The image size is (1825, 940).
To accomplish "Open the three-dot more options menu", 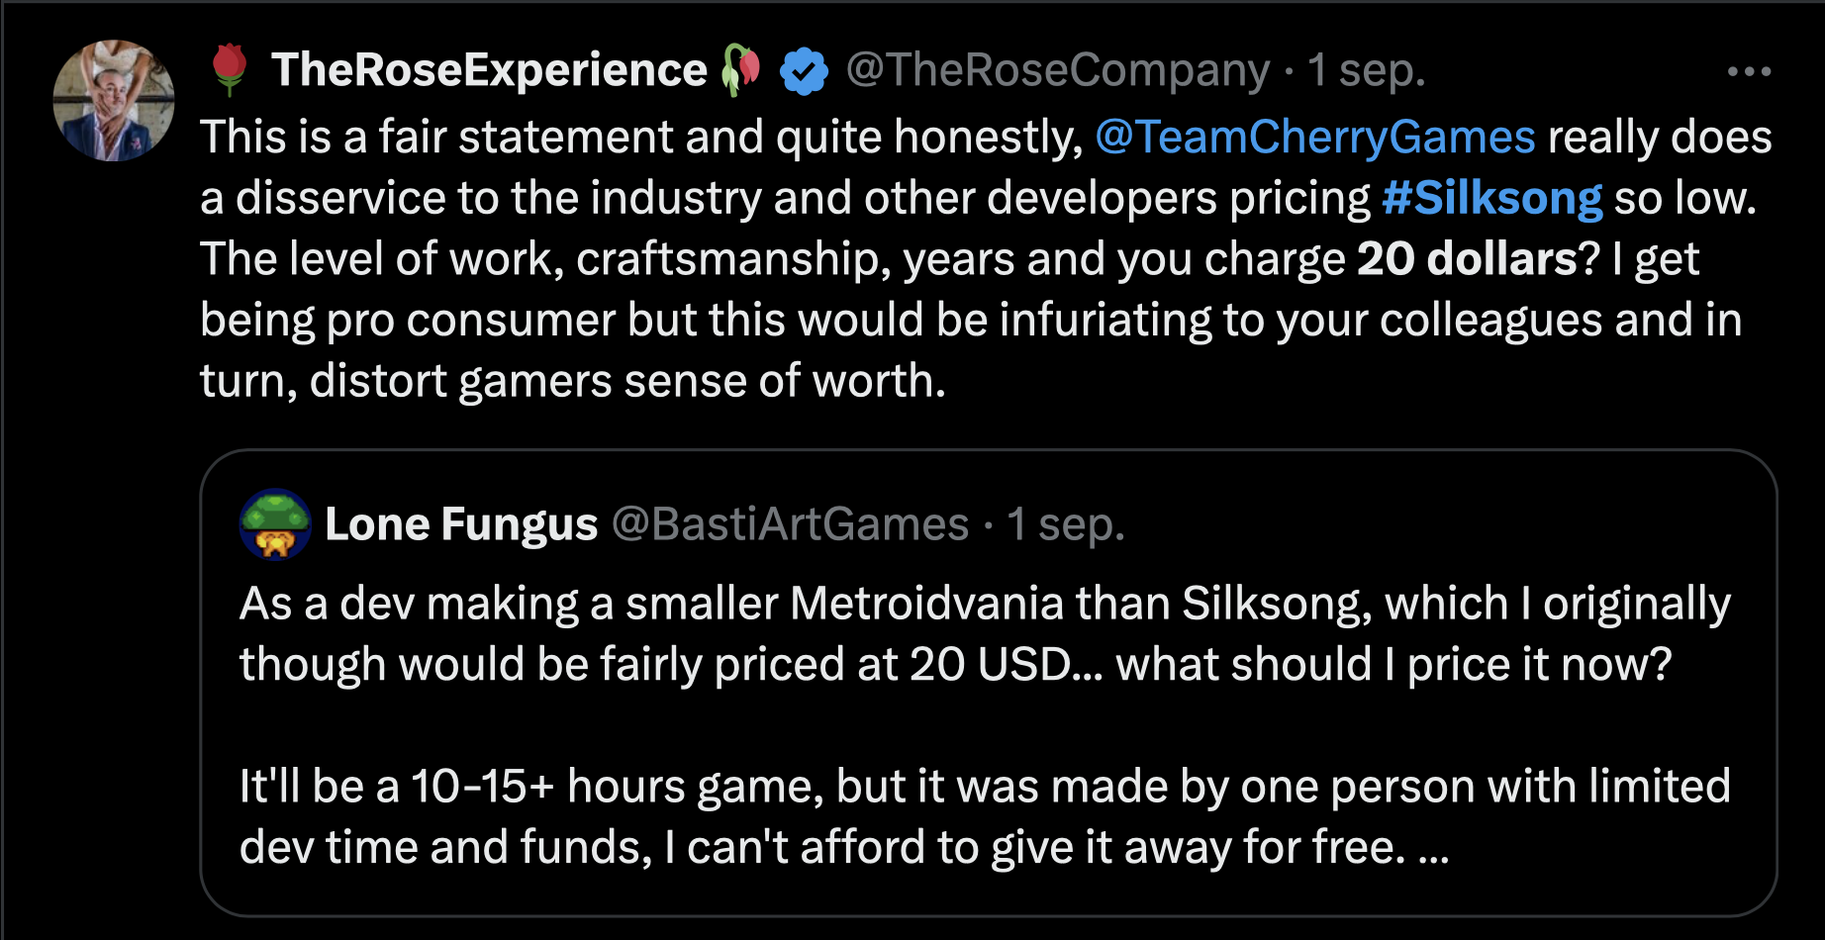I will point(1749,71).
